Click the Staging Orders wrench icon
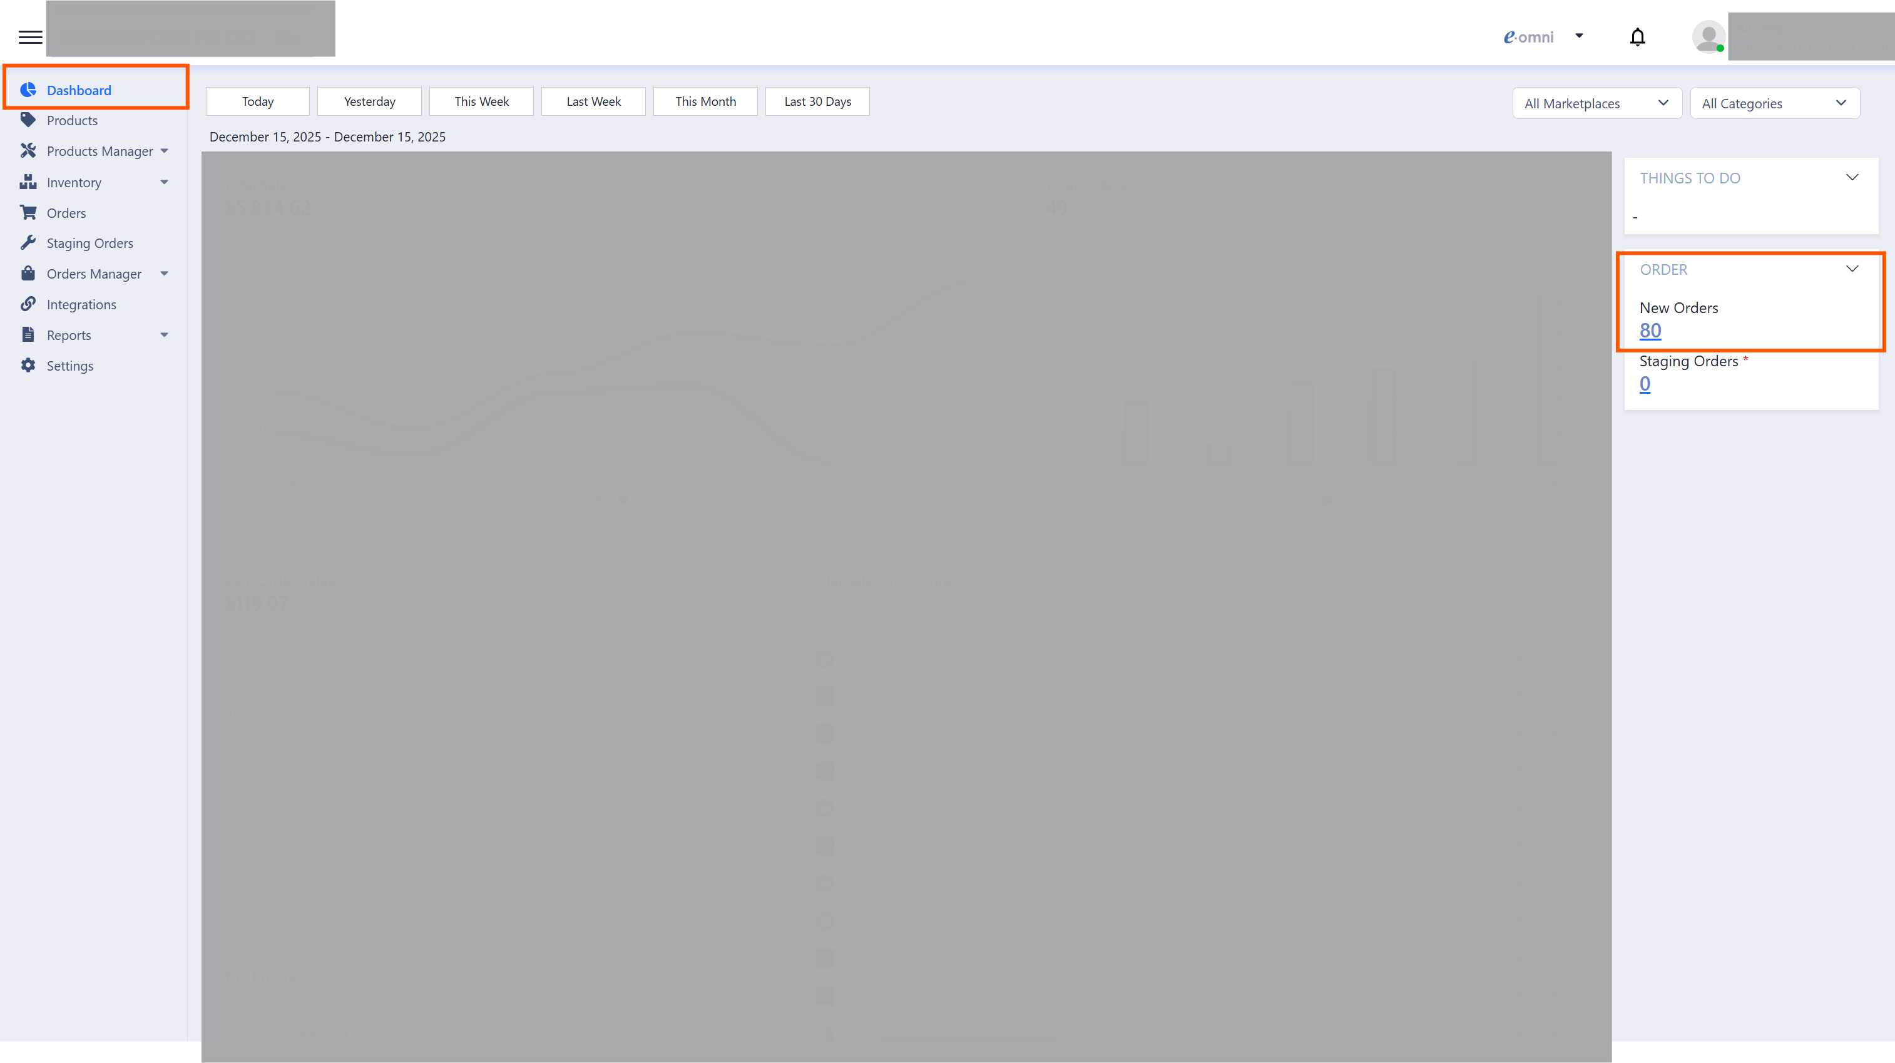Viewport: 1895px width, 1063px height. click(28, 243)
